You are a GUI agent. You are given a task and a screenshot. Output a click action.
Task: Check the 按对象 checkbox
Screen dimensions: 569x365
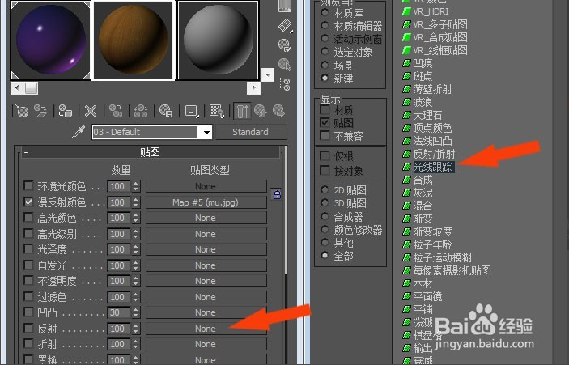coord(325,170)
